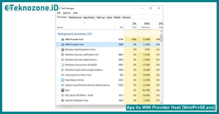
Task: Open the App history tab
Action: tap(89, 17)
